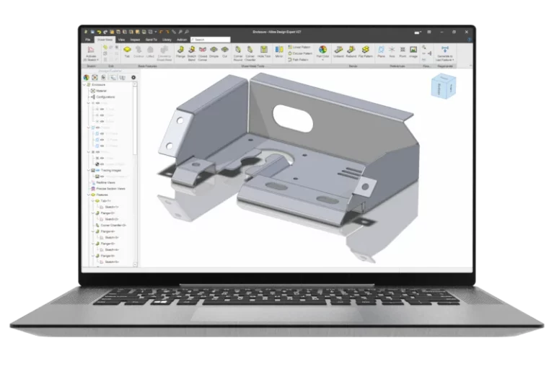Select the Closed Corner tool
Image resolution: width=554 pixels, height=369 pixels.
coord(203,53)
